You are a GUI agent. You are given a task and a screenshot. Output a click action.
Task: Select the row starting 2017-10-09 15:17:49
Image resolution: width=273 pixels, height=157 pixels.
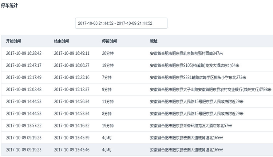click(x=137, y=77)
